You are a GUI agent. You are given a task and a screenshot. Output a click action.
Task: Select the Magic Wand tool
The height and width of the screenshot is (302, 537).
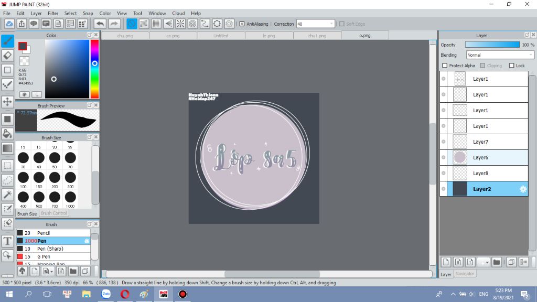pyautogui.click(x=7, y=195)
